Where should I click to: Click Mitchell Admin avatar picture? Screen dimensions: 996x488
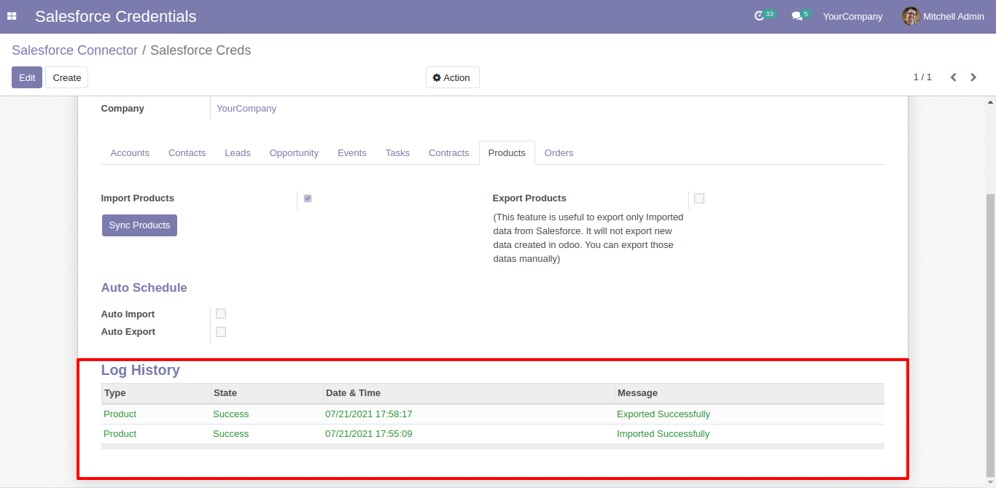point(911,16)
